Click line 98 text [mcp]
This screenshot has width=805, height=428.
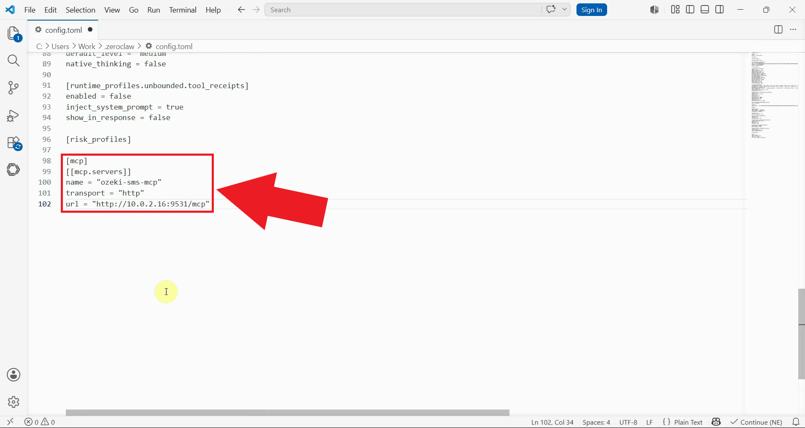click(77, 161)
